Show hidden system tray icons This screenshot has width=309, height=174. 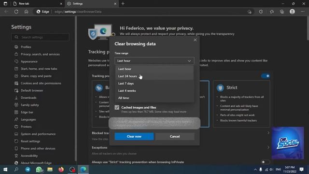pyautogui.click(x=255, y=170)
